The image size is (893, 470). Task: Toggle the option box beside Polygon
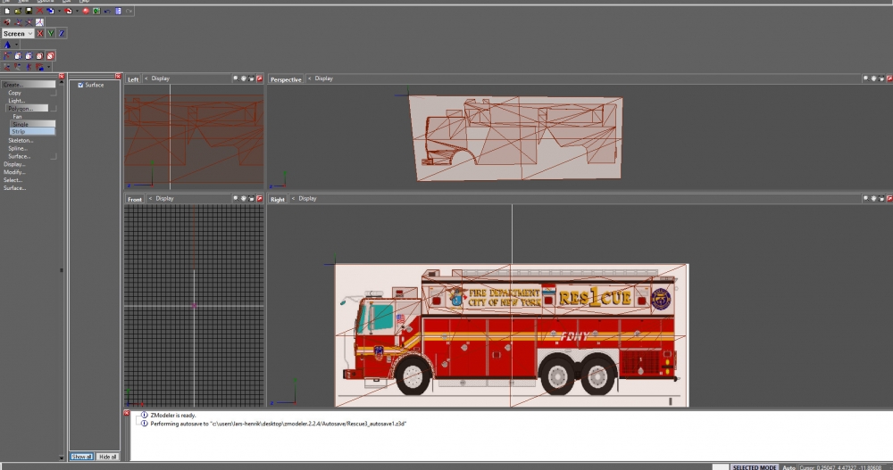point(53,108)
